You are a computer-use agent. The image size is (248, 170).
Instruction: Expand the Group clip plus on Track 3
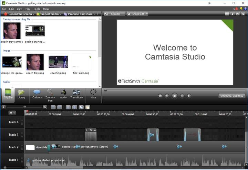[87, 130]
